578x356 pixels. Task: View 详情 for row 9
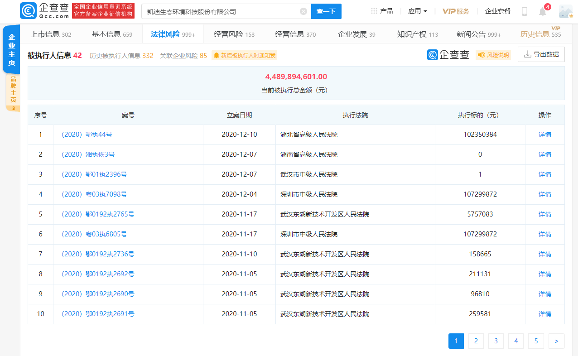(545, 294)
